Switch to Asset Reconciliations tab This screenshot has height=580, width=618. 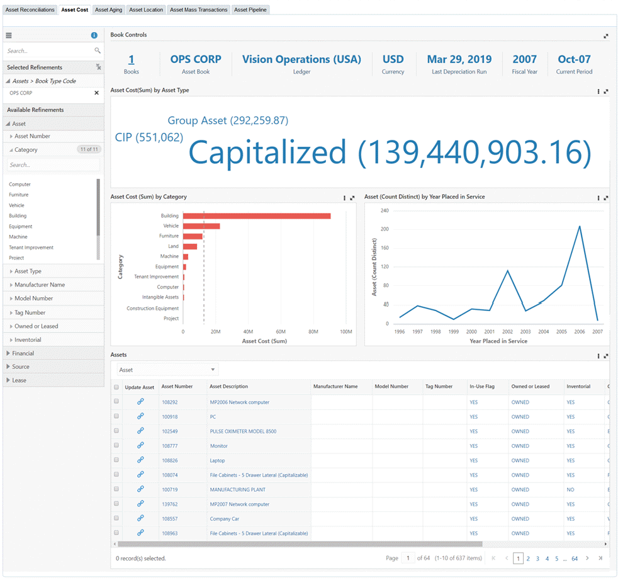[x=30, y=9]
